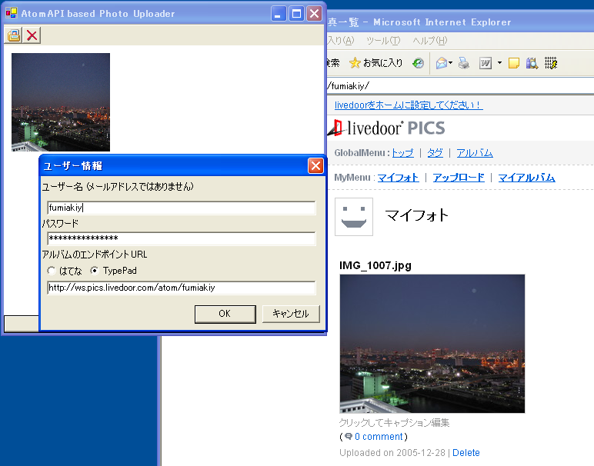Click the user name field containing fumiakiy
The image size is (594, 466).
coord(182,208)
